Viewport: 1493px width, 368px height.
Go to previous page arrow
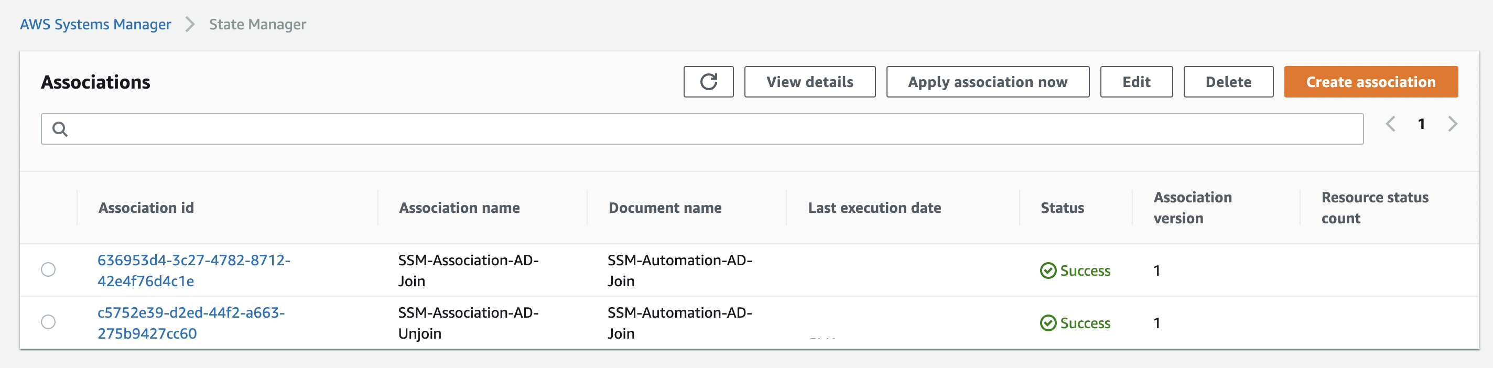(x=1390, y=124)
